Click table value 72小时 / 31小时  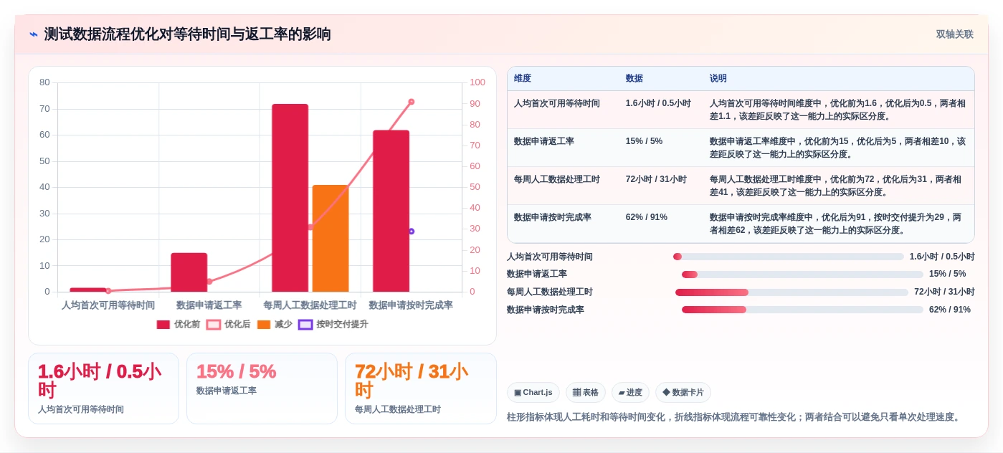[x=656, y=179]
